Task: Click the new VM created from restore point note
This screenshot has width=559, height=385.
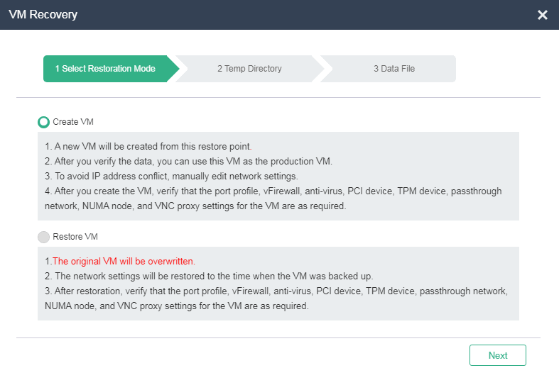Action: (148, 146)
